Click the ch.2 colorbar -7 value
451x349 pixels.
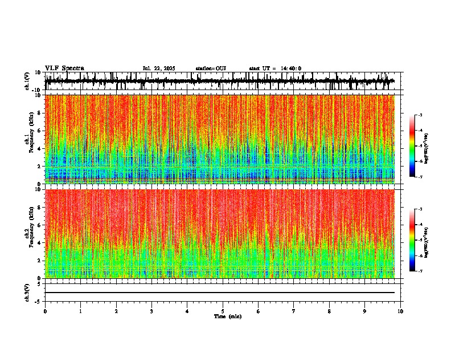tap(420, 271)
